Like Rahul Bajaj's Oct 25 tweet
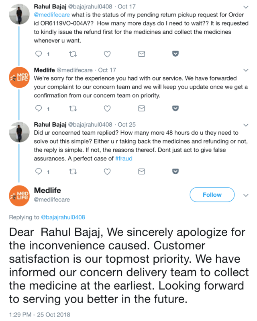 (107, 171)
